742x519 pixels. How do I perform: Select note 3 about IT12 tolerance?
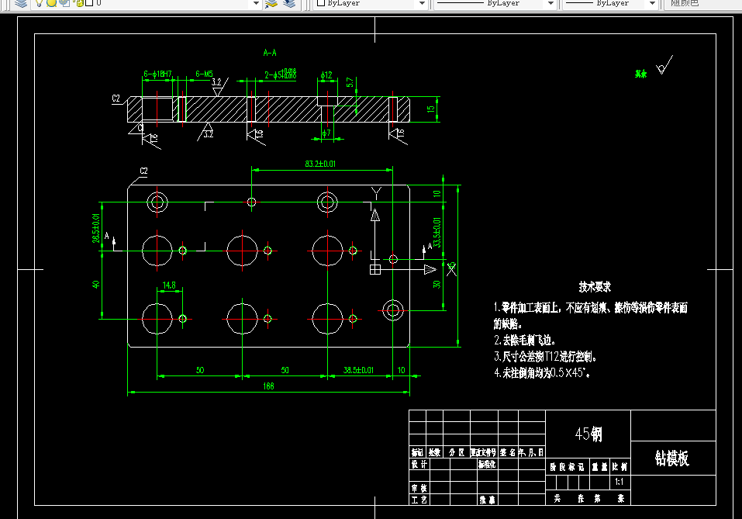click(x=545, y=356)
